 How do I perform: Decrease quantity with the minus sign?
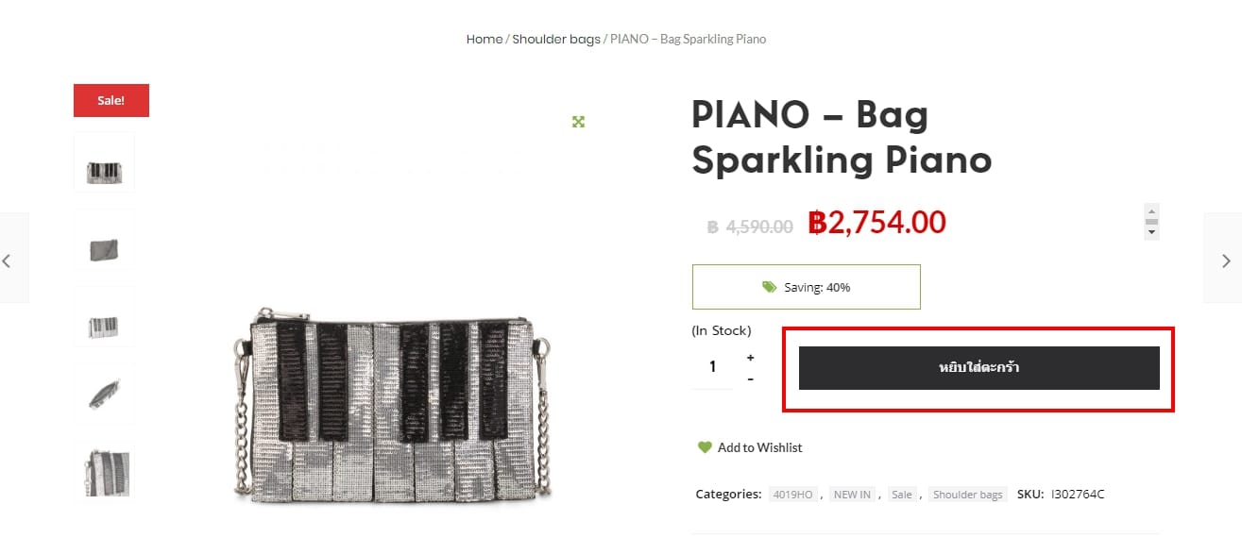[x=750, y=379]
